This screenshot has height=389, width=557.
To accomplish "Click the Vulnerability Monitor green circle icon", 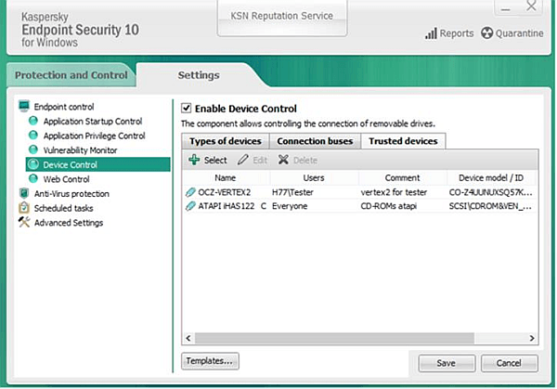I will coord(33,149).
